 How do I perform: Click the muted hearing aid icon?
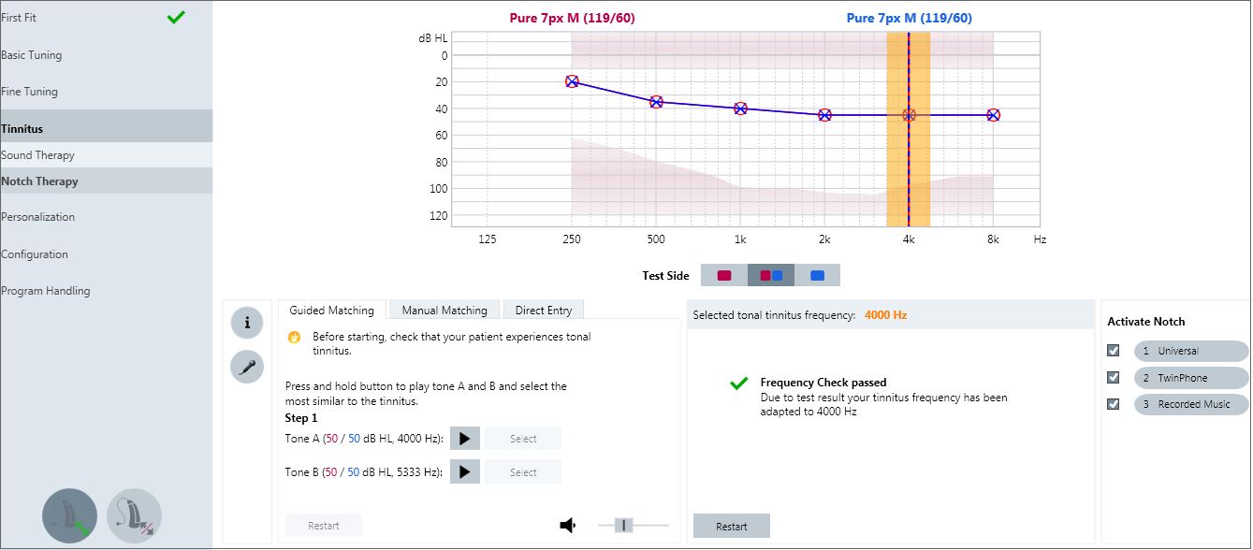coord(134,515)
